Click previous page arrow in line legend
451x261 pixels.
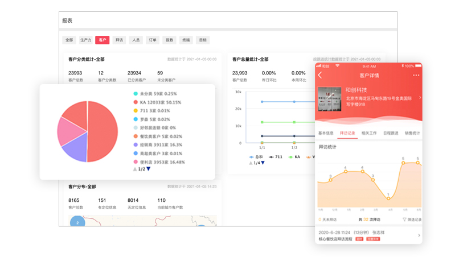pyautogui.click(x=251, y=163)
